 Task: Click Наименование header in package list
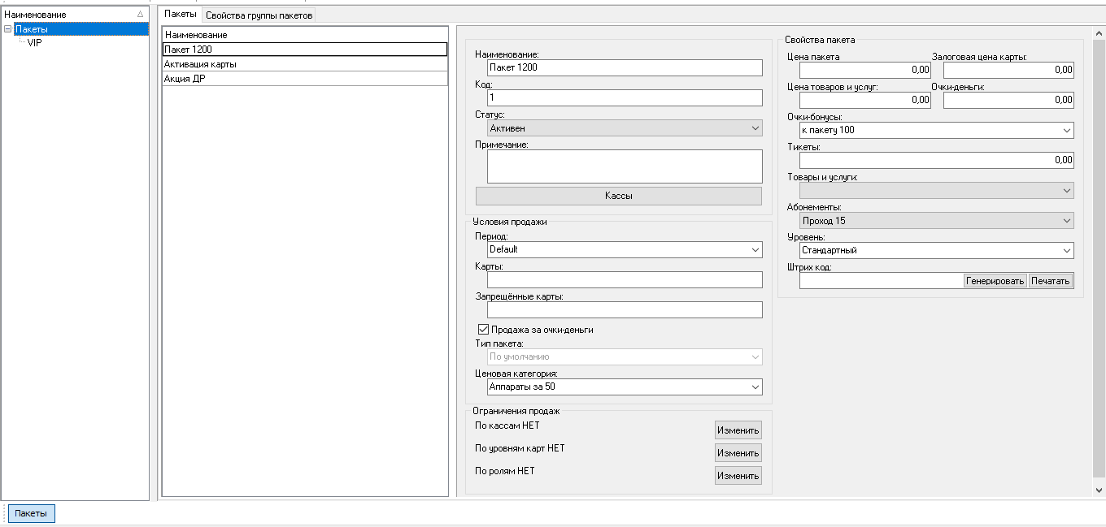[x=305, y=35]
